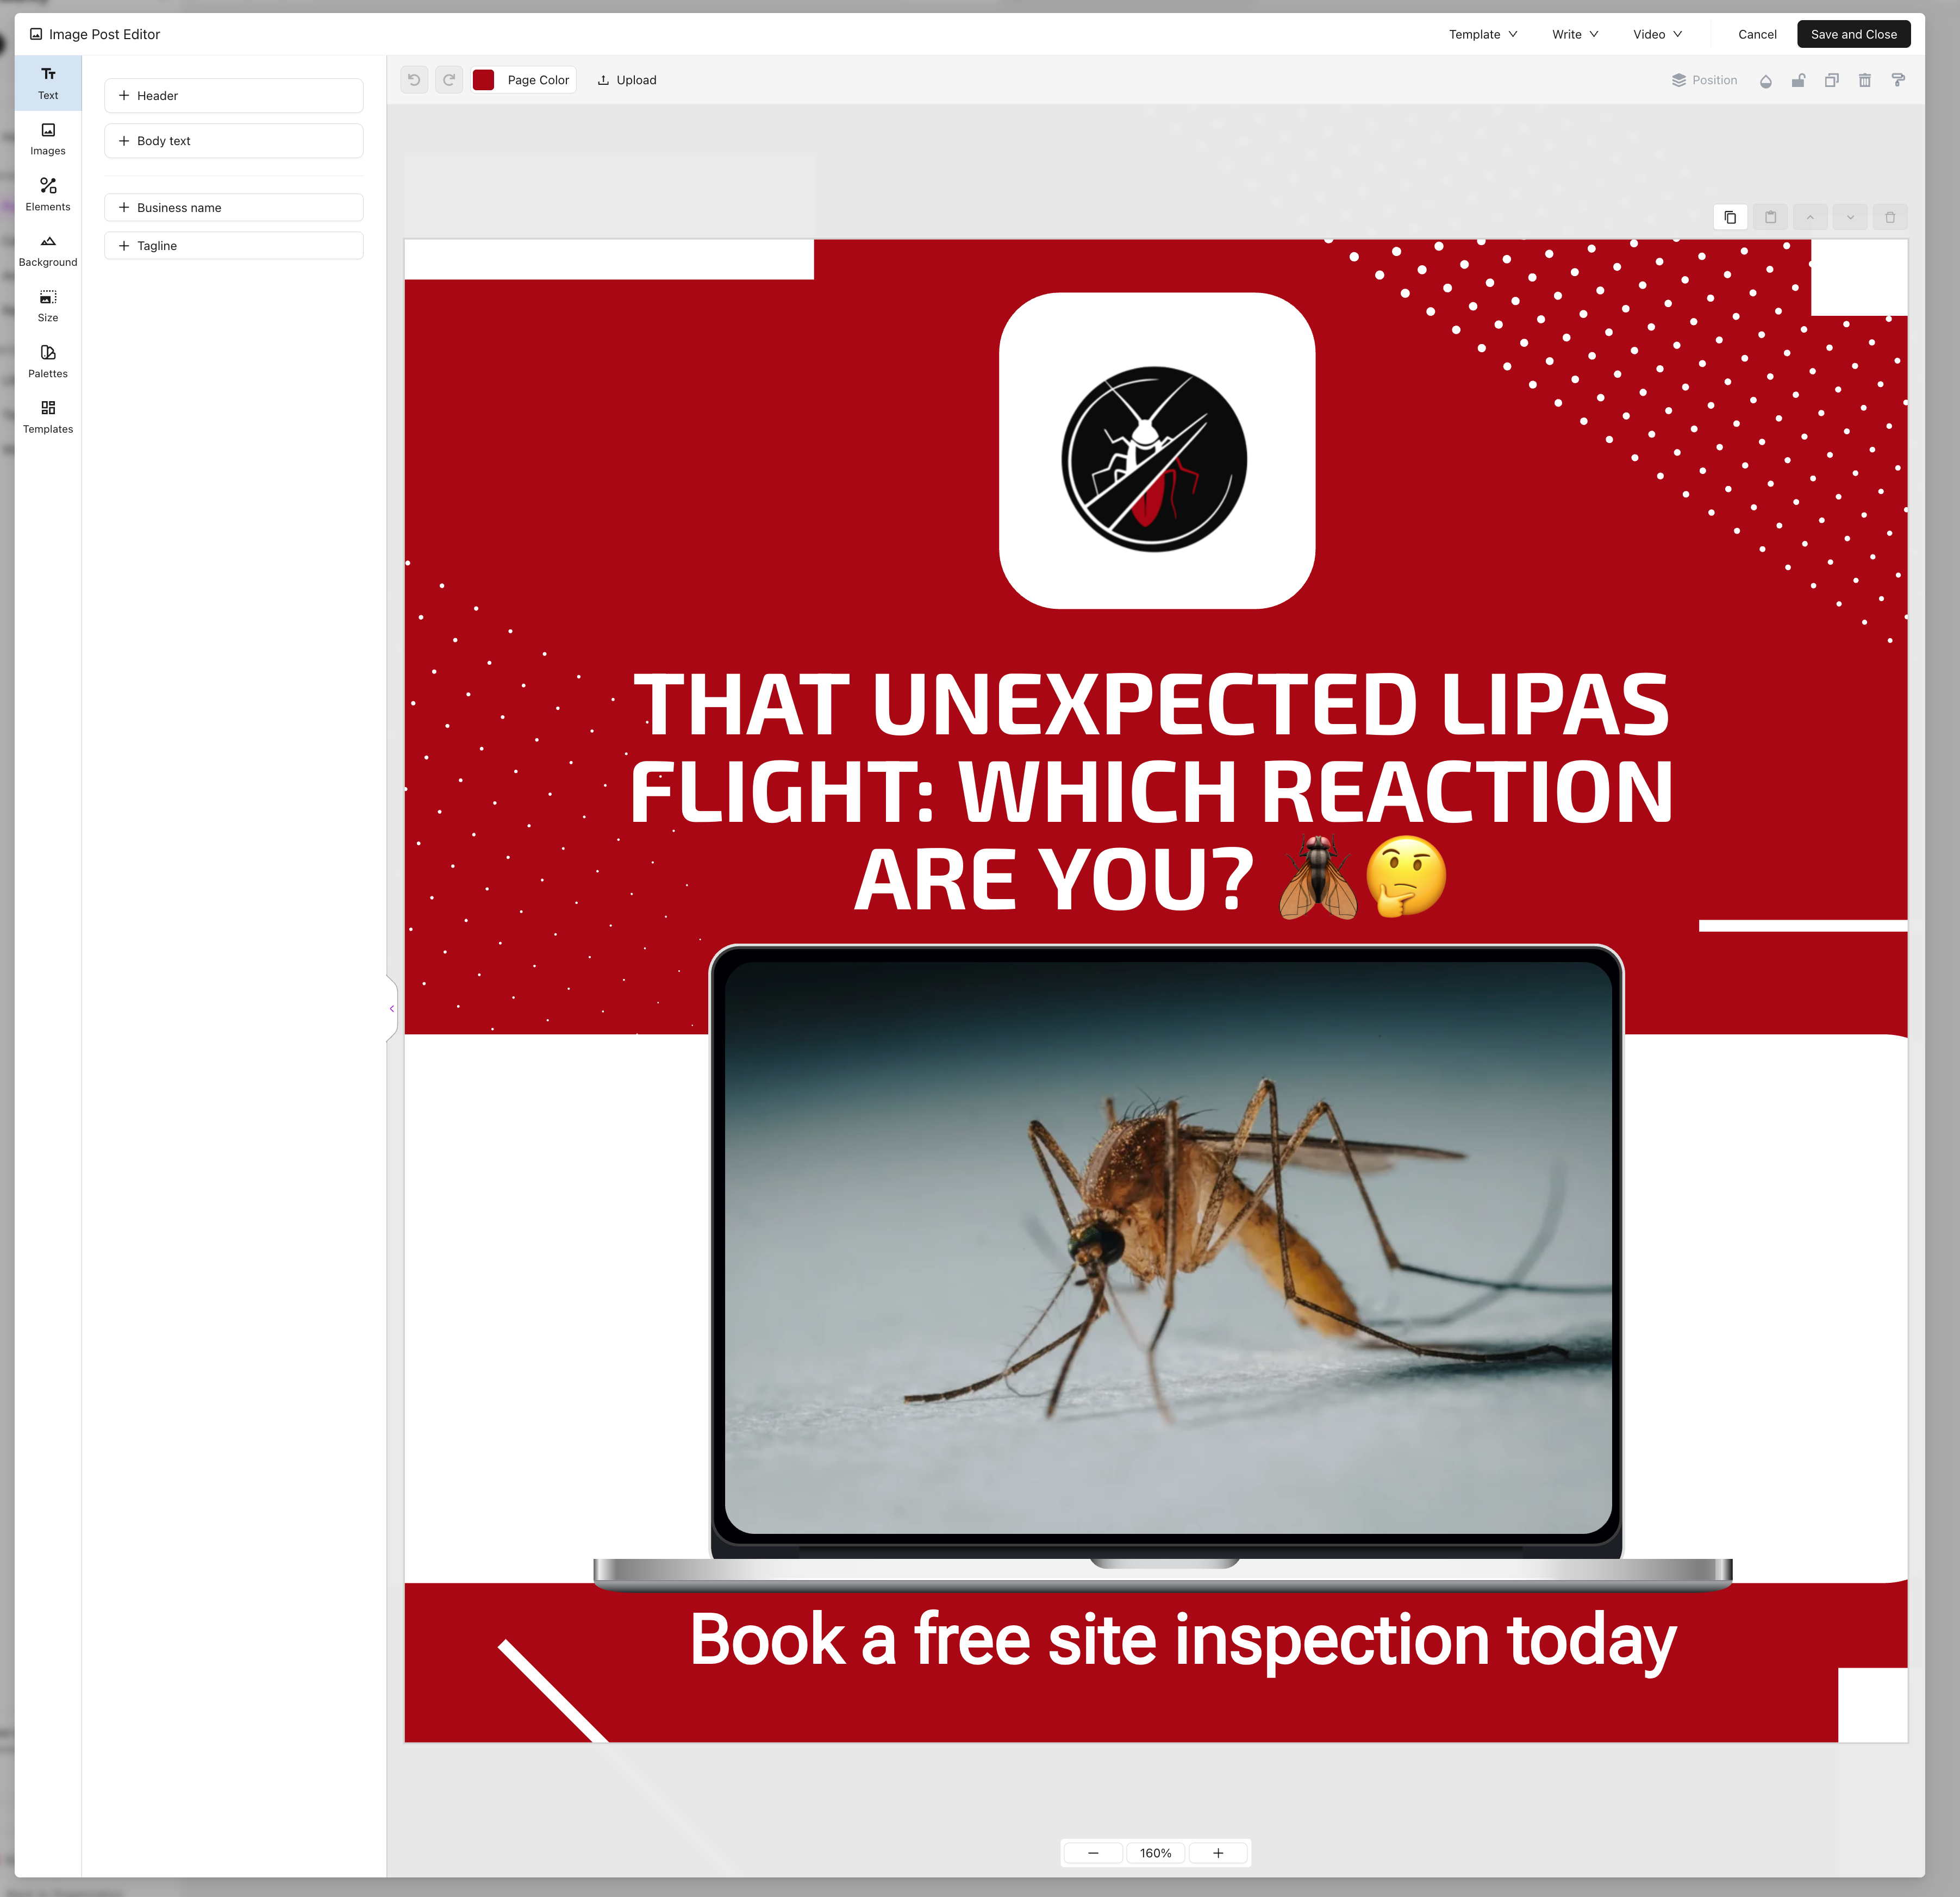The width and height of the screenshot is (1960, 1897).
Task: Undo the last edit
Action: (414, 80)
